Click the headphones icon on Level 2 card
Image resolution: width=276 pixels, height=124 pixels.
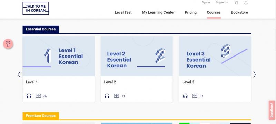pyautogui.click(x=107, y=96)
